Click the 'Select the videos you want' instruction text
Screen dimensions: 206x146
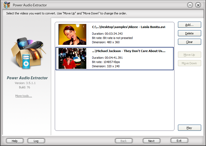point(67,13)
